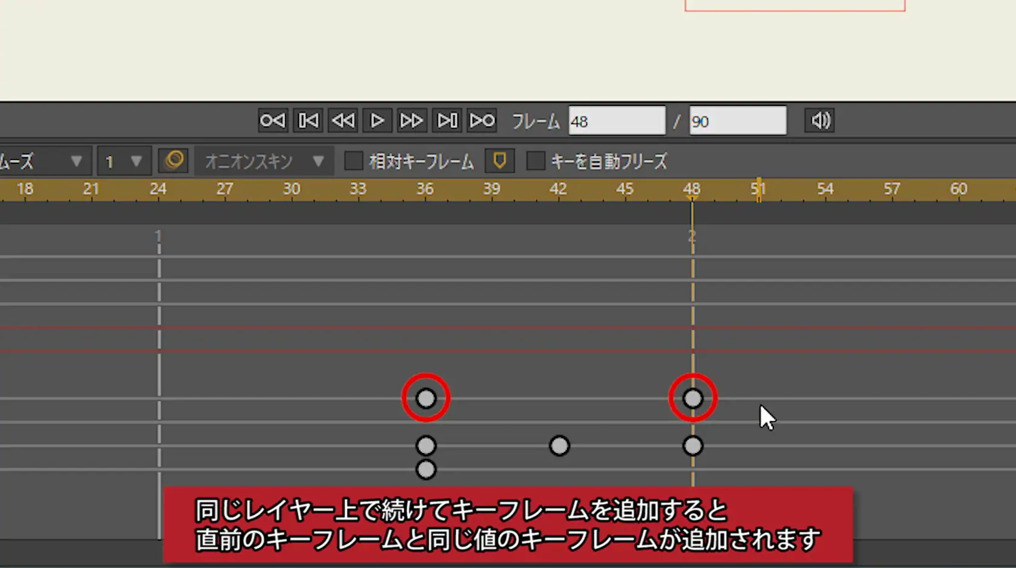Jump to the next keyframe
The width and height of the screenshot is (1016, 568).
[481, 120]
